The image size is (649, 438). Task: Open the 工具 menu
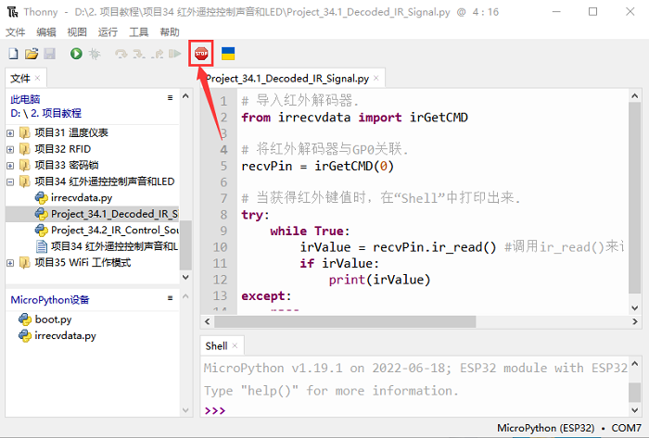coord(138,31)
